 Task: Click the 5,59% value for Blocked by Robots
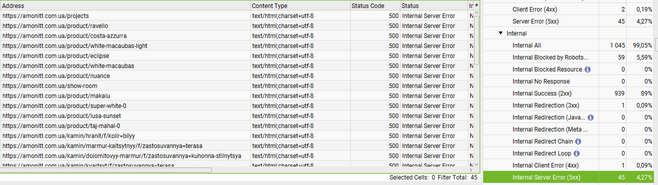coord(645,57)
